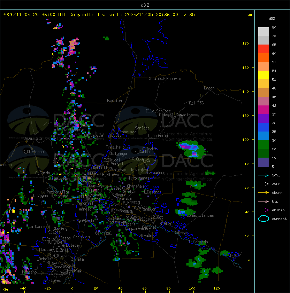Click the 5 dBZ value on color scale

(x=273, y=166)
